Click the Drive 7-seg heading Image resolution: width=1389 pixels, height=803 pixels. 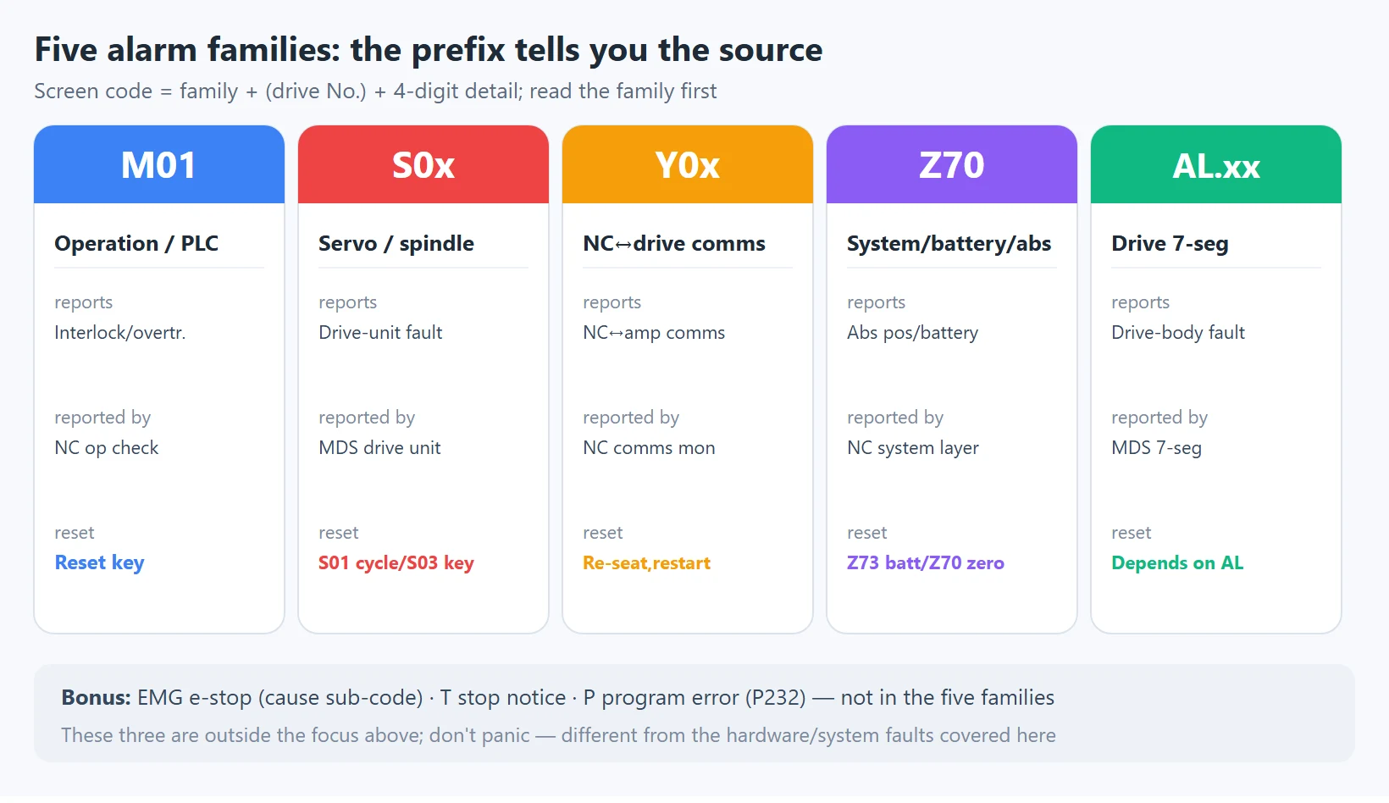pos(1170,244)
